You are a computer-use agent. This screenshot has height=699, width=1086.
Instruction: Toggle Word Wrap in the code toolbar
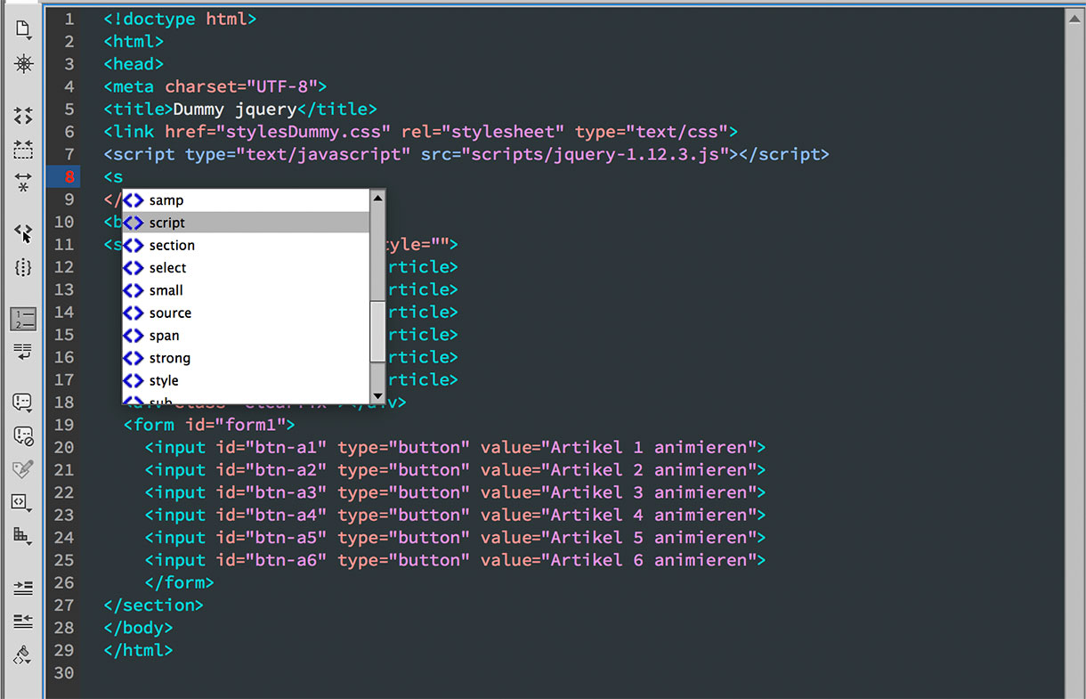[23, 351]
